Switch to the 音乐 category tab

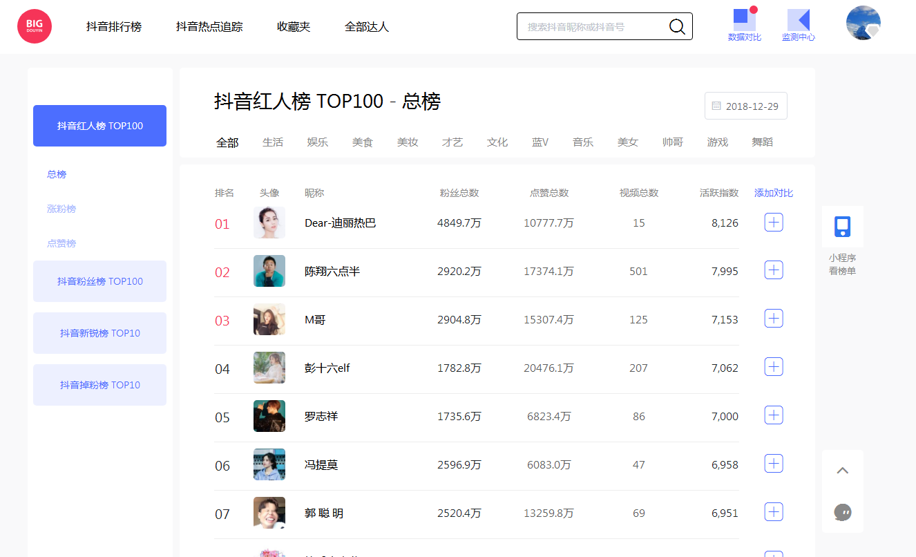583,142
